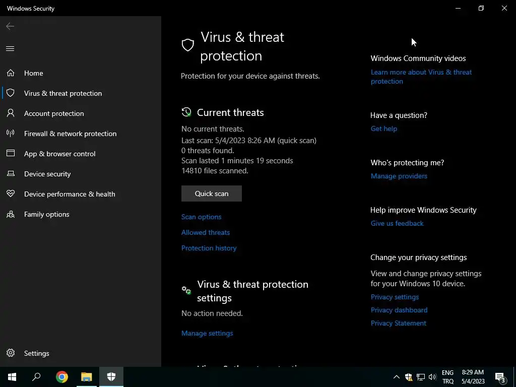Click the Family options people icon

tap(11, 214)
